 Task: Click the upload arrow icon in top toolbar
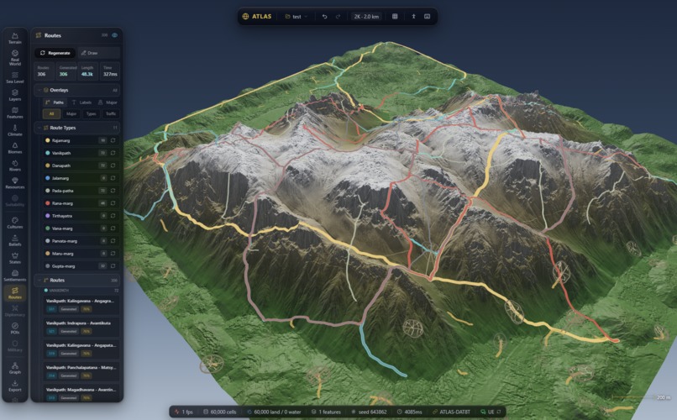pos(413,17)
